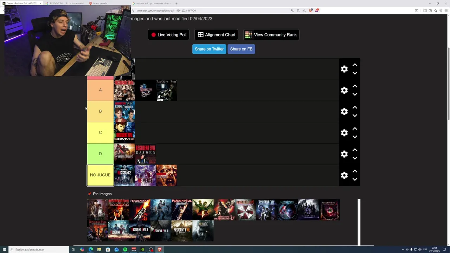The height and width of the screenshot is (253, 450).
Task: Pick Resident Evil 2 remake from pool
Action: [x=118, y=231]
